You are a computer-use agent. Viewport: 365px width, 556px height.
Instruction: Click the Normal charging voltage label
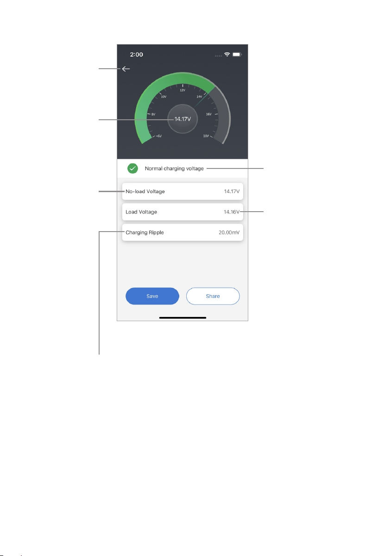[174, 169]
